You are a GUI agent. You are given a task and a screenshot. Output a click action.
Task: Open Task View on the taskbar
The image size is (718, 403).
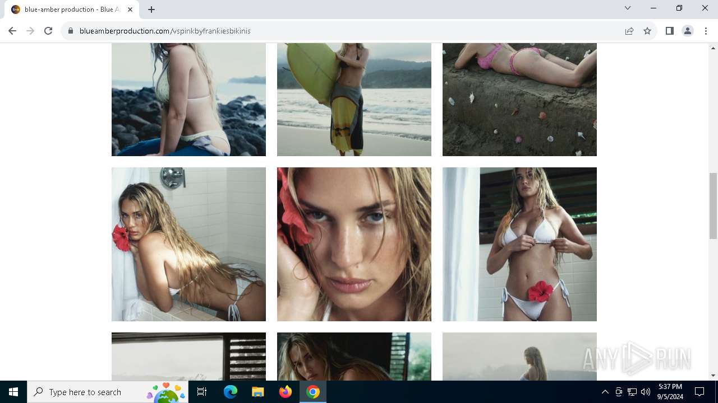pos(202,392)
